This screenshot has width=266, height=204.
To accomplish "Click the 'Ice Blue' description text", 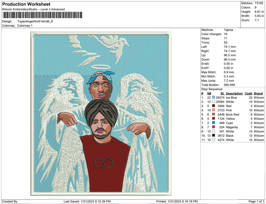I will (231, 97).
